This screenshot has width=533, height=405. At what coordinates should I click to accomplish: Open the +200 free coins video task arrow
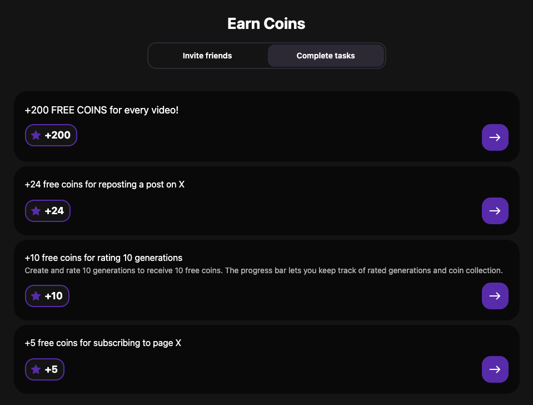(495, 137)
